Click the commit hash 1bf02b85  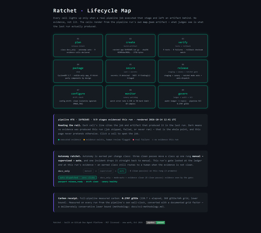(84, 120)
